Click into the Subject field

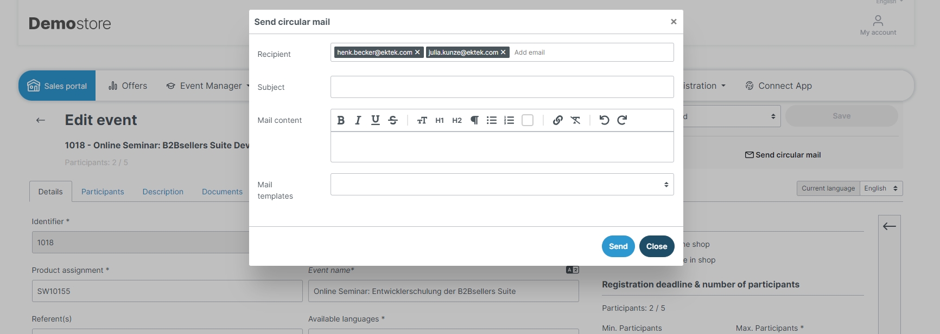point(501,87)
